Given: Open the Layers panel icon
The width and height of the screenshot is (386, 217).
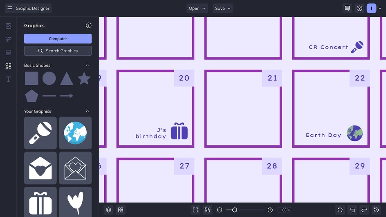Looking at the screenshot, I should tap(109, 210).
